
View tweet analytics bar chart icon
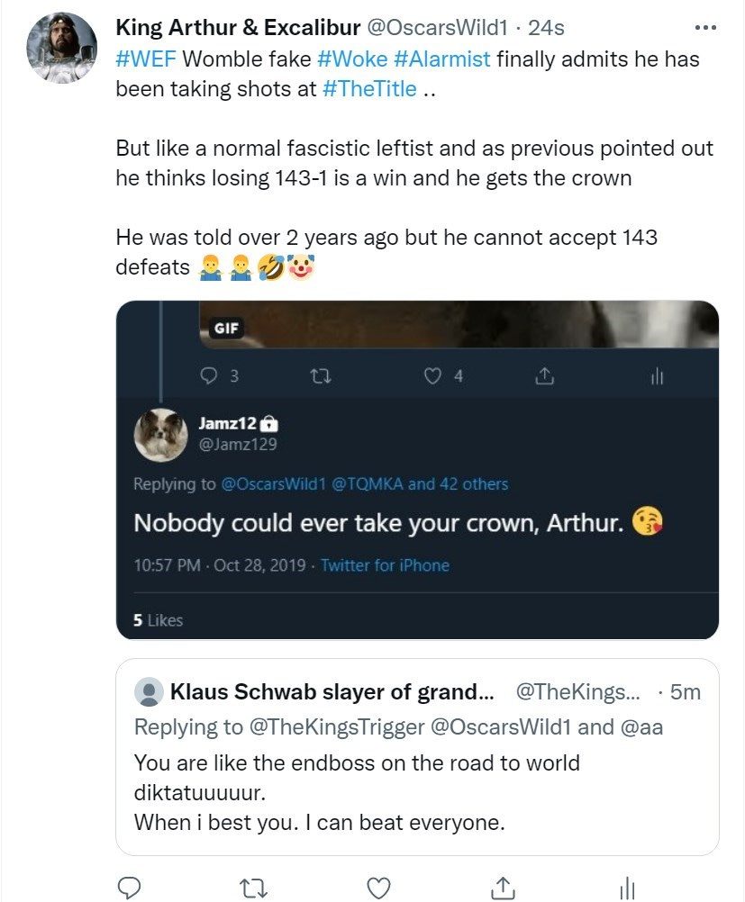pyautogui.click(x=628, y=888)
